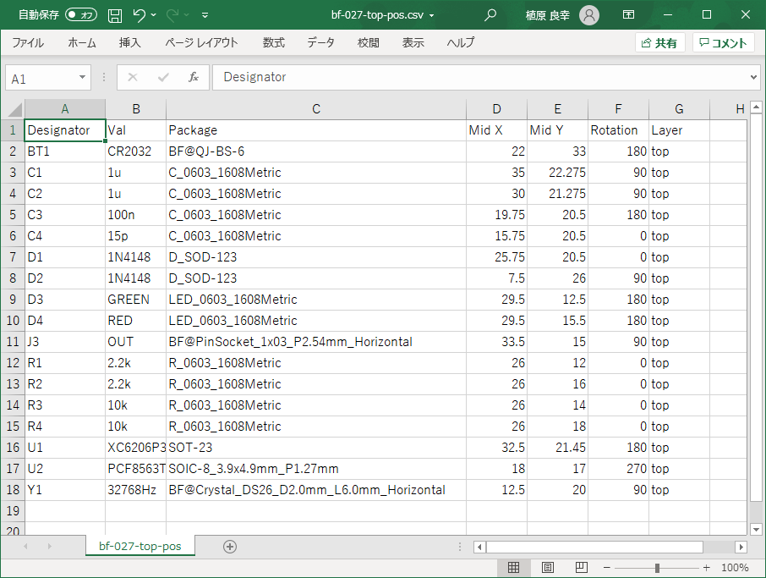Select the Y1 designator cell

(65, 490)
